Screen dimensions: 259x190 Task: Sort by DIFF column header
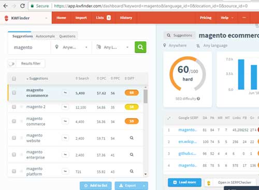coord(129,78)
